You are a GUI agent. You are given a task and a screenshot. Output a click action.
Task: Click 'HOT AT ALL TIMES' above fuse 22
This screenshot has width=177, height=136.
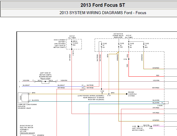129,36
